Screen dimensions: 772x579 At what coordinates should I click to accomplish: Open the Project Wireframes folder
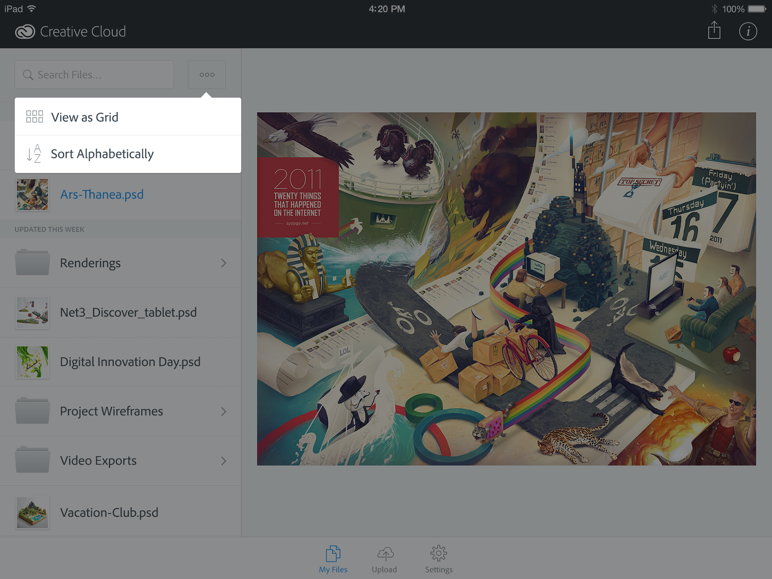point(121,411)
